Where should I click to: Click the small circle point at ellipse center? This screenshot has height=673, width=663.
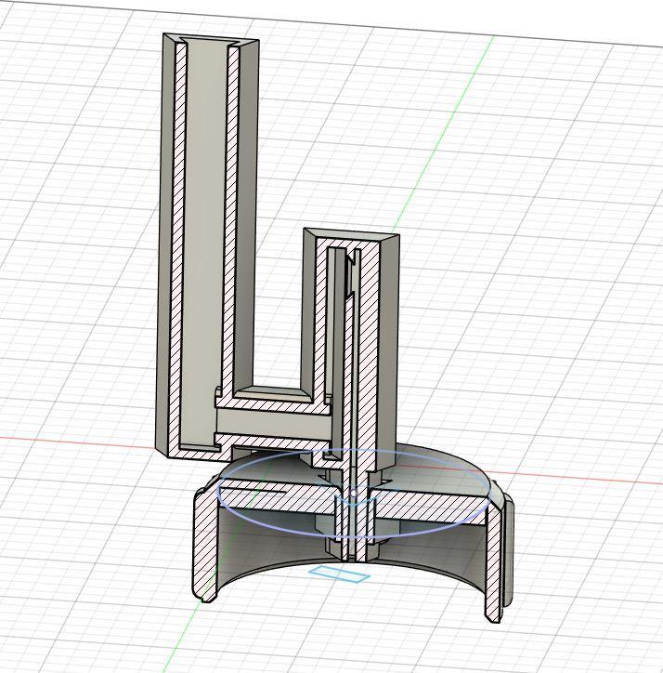point(354,494)
